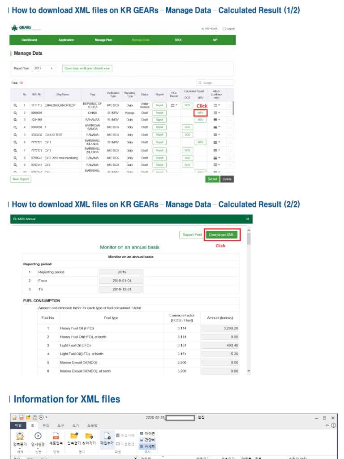Click Reporting period field showing 2019
Screen dimensions: 344x459
click(x=121, y=272)
